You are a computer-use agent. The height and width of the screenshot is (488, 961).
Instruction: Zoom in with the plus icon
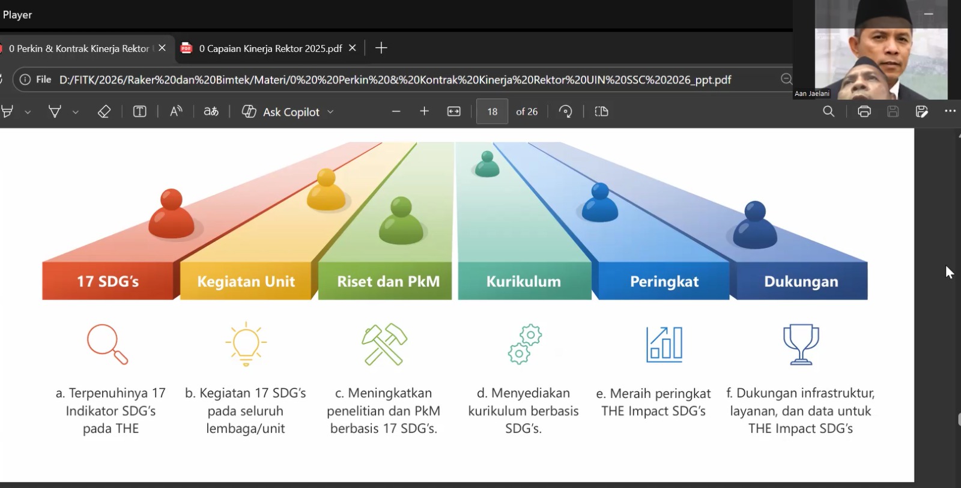424,112
